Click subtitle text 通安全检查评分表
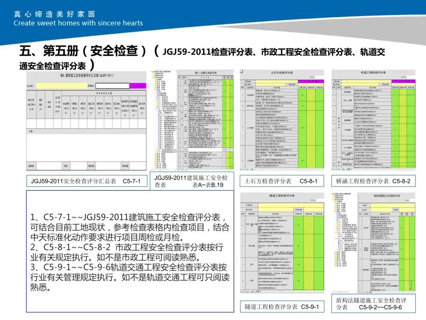 [53, 66]
